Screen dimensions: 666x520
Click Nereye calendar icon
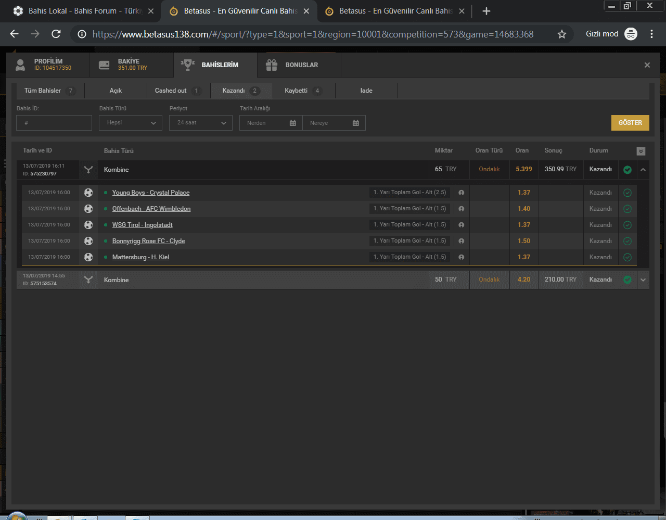(x=356, y=123)
